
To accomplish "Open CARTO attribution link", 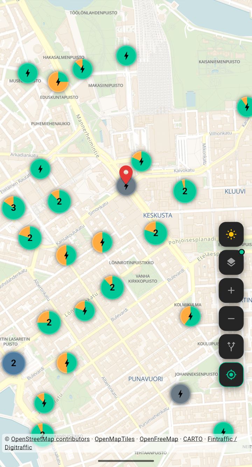I will pos(193,439).
